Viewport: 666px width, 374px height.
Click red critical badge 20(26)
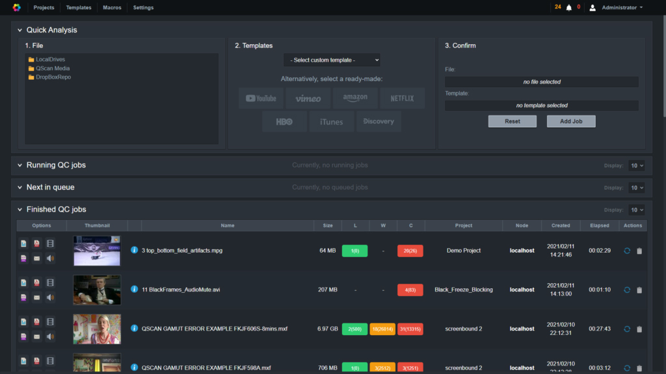coord(410,251)
